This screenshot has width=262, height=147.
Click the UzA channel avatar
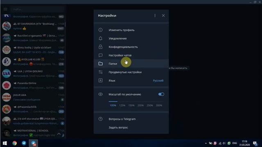(x=7, y=73)
